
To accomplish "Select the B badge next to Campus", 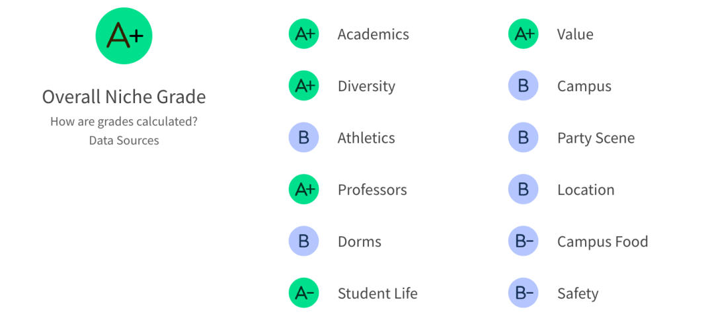I will [523, 86].
